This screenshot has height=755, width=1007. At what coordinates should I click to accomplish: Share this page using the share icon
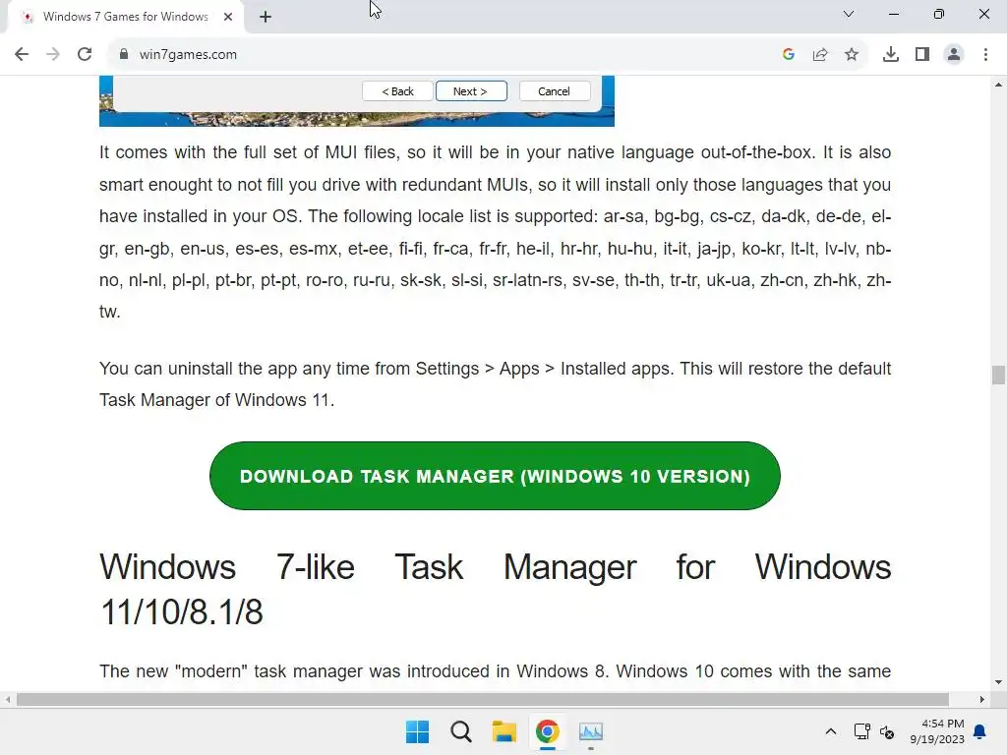(x=820, y=55)
